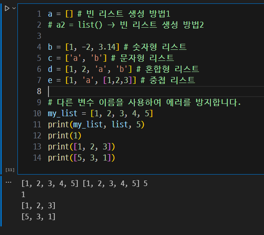Click 'print([5, 3, 1])' on line 14
264x235 pixels.
82,158
